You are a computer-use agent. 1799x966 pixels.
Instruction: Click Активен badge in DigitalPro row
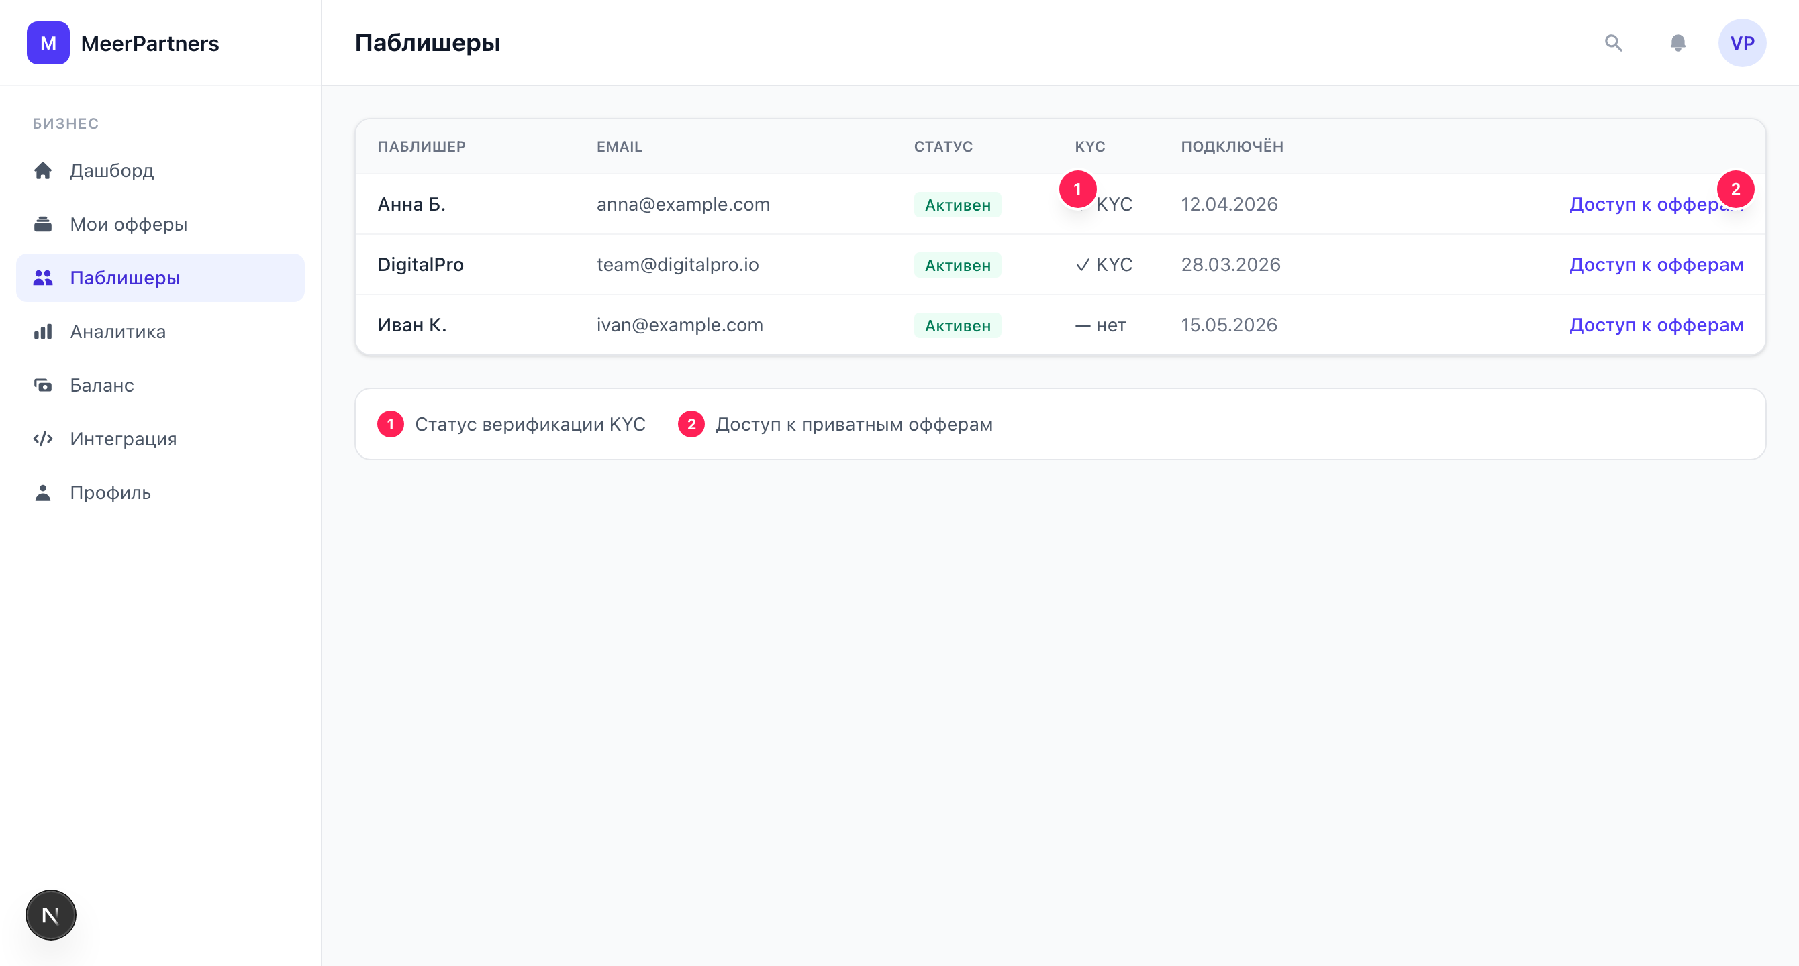[957, 265]
